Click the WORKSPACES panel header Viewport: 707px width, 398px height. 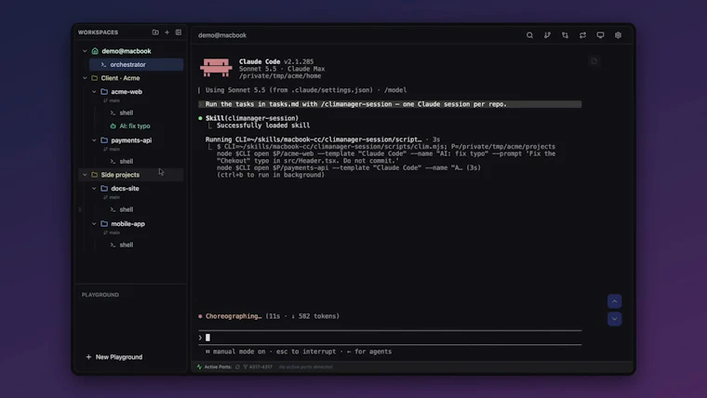[98, 33]
